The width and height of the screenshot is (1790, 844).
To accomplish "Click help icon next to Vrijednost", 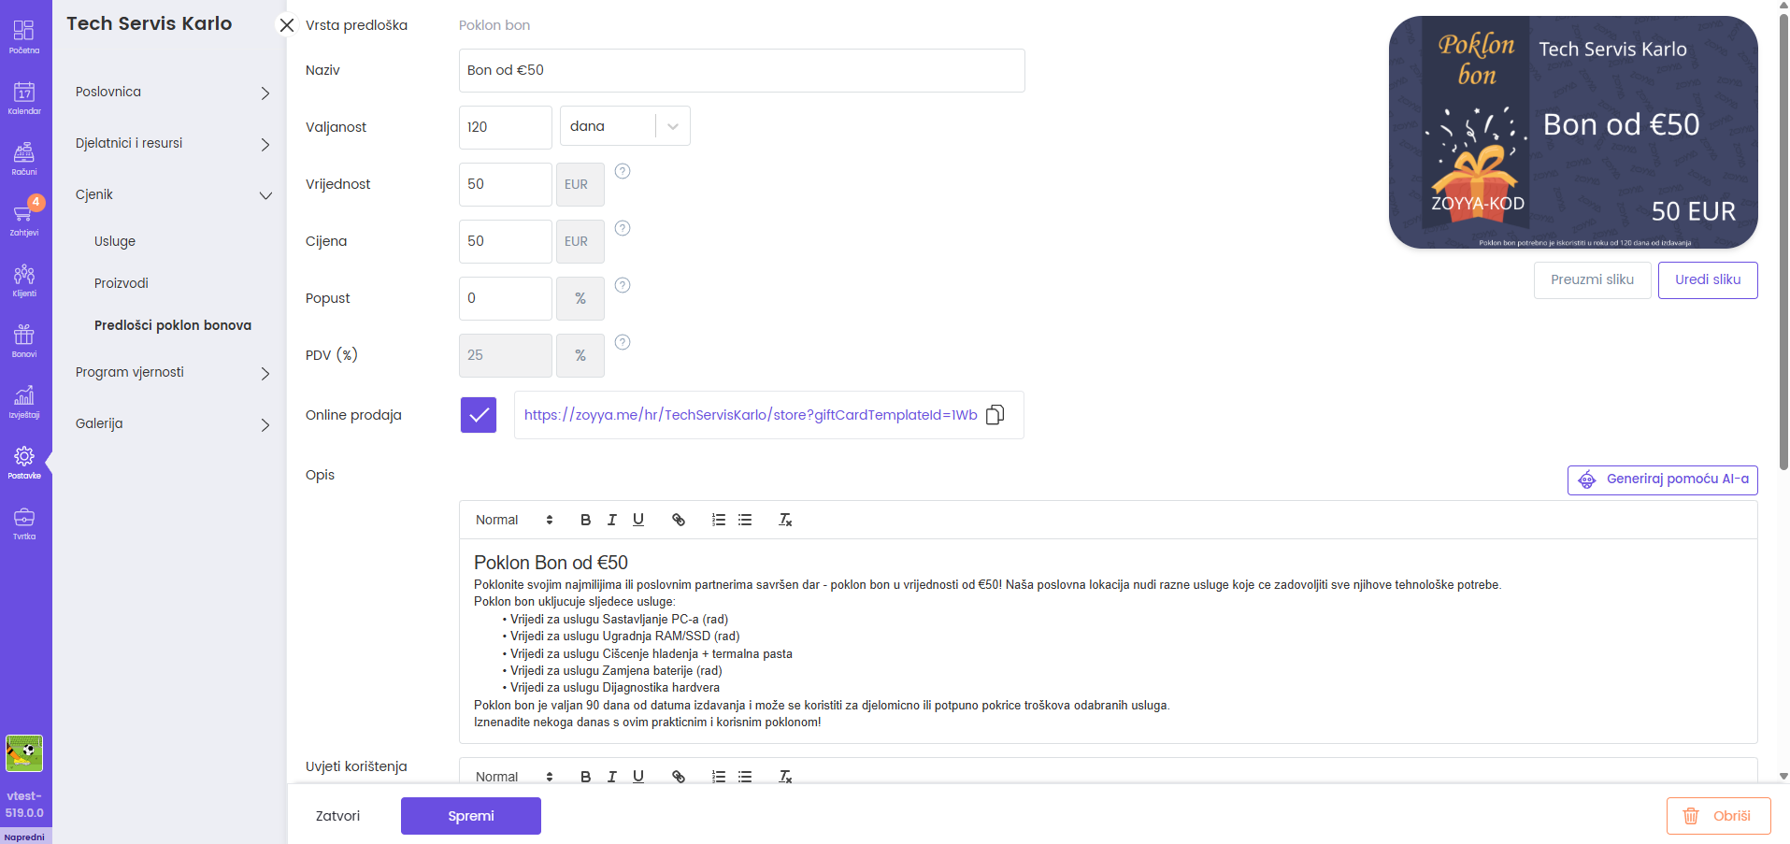I will 623,171.
